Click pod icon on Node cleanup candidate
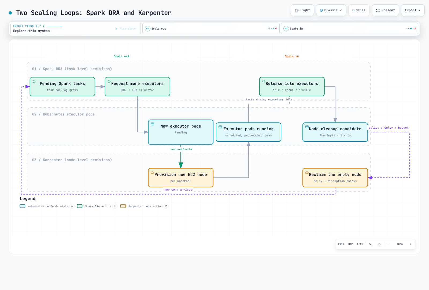This screenshot has height=290, width=429. 307,127
